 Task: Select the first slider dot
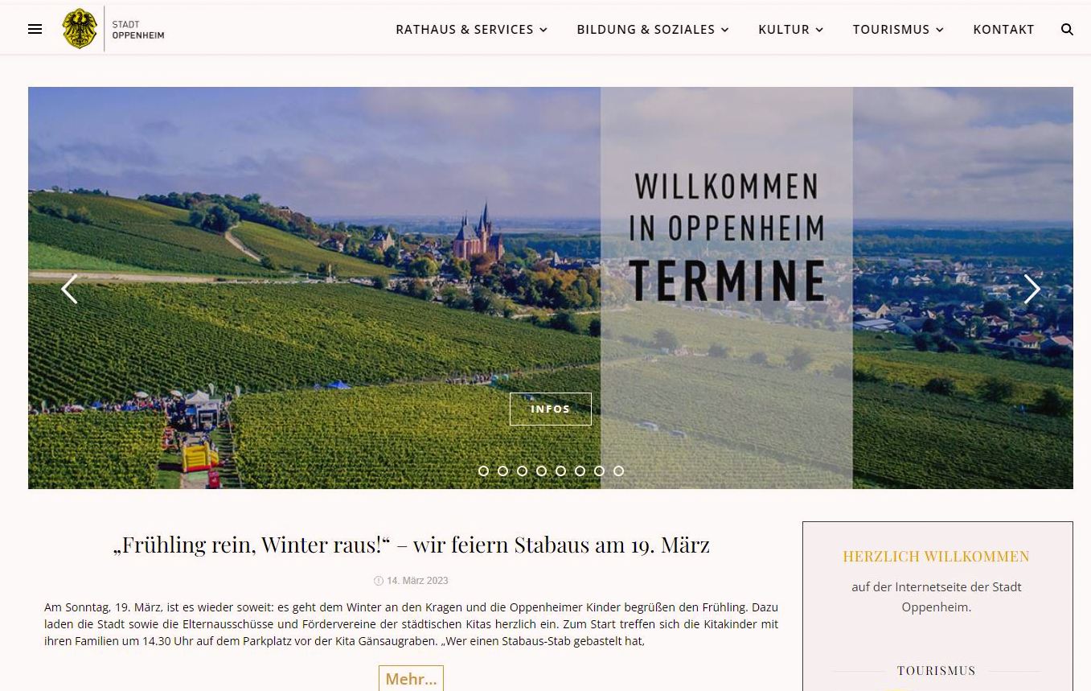click(483, 471)
